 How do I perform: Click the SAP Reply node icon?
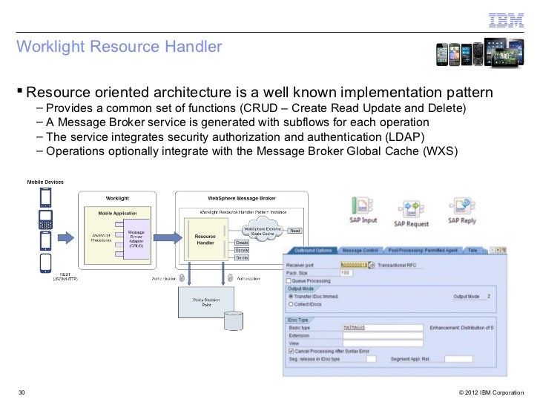click(462, 205)
